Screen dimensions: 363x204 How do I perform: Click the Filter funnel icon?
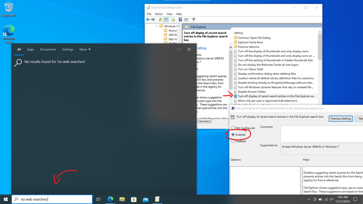(x=193, y=20)
